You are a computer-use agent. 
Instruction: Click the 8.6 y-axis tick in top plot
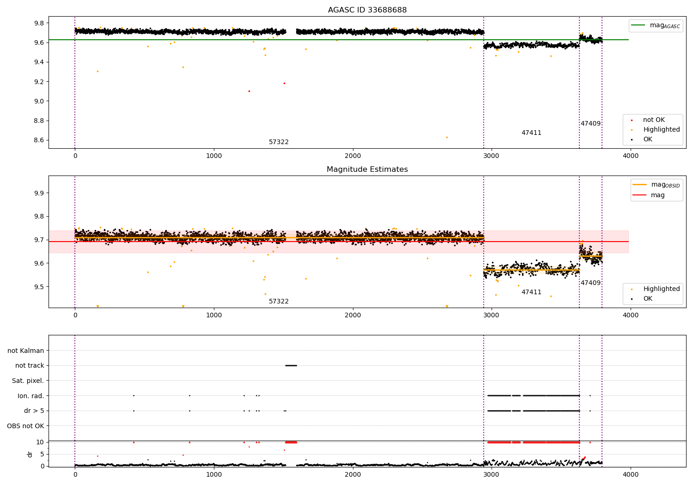click(39, 140)
